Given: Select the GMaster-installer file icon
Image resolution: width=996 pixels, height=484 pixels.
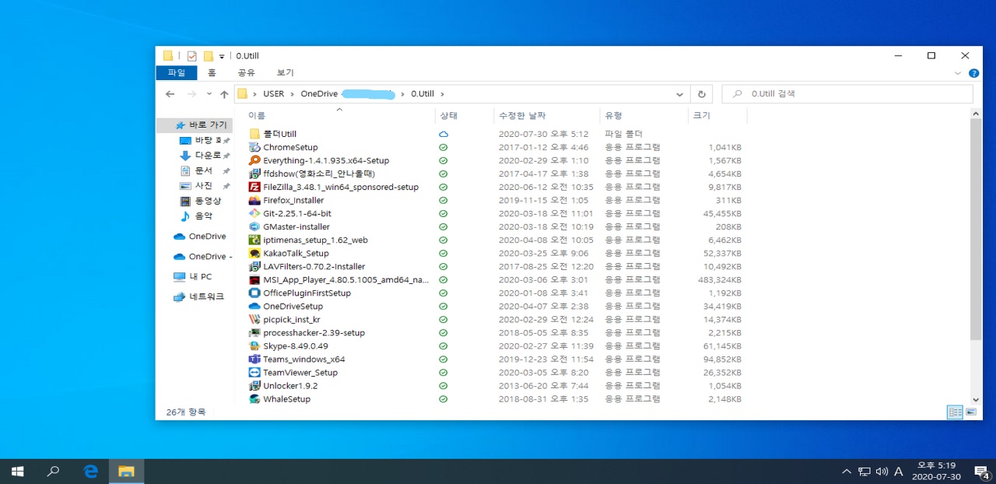Looking at the screenshot, I should coord(254,226).
